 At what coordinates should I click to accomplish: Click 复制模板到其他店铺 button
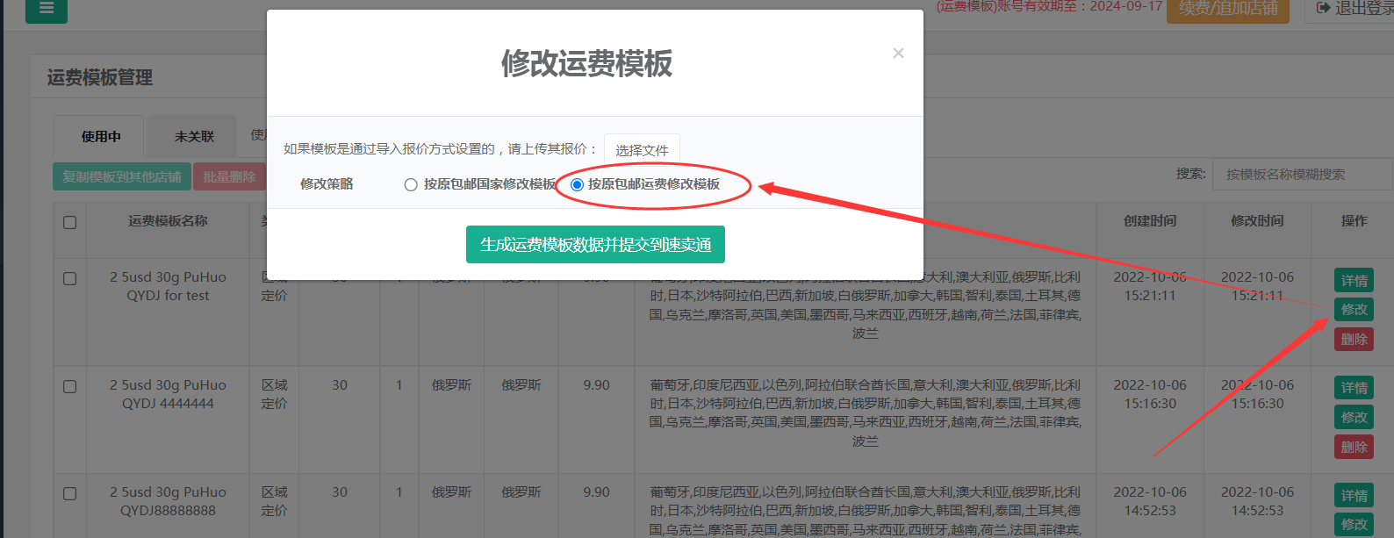pyautogui.click(x=121, y=177)
